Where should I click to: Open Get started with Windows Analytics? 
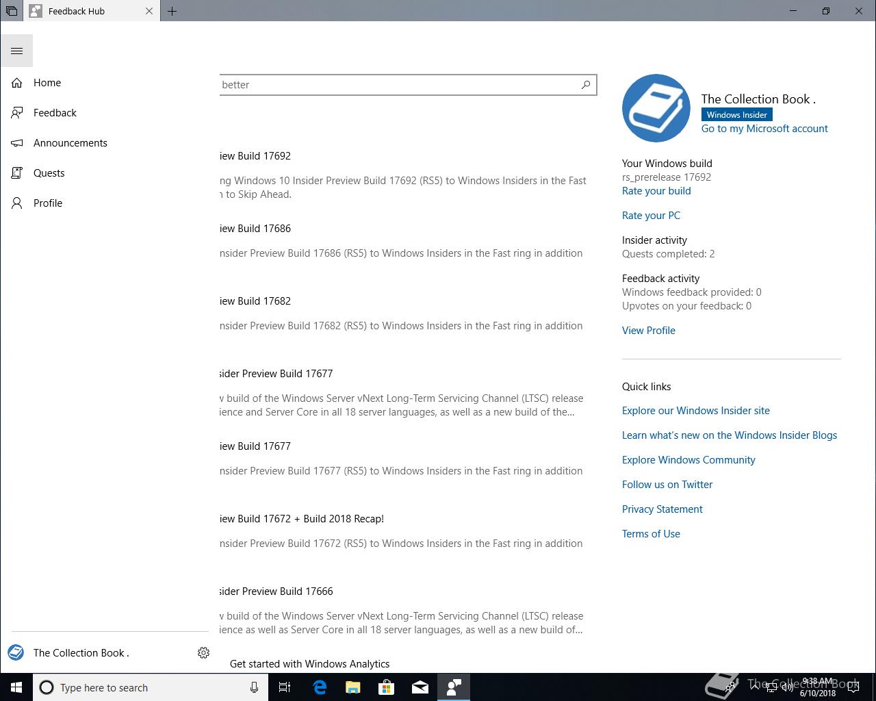tap(309, 664)
